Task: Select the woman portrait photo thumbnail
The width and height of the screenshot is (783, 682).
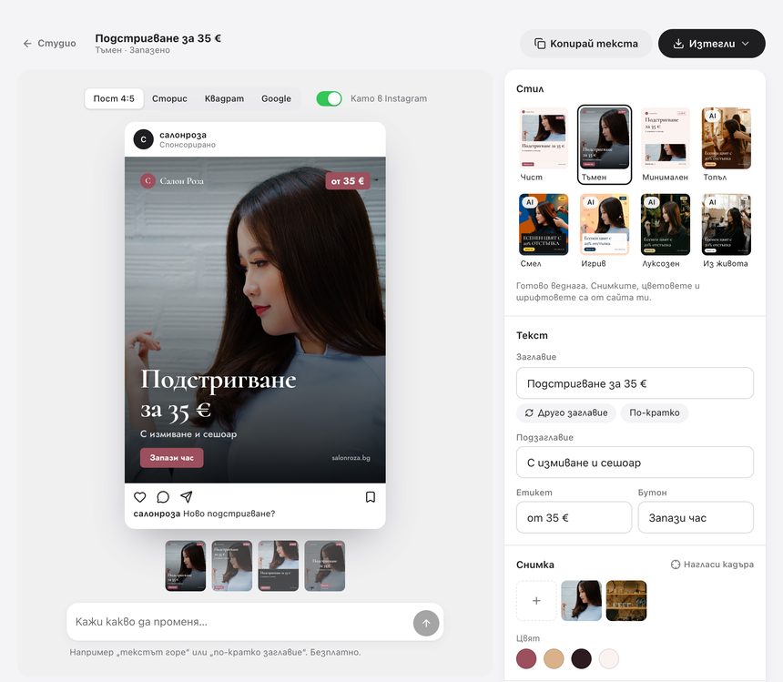Action: (581, 601)
